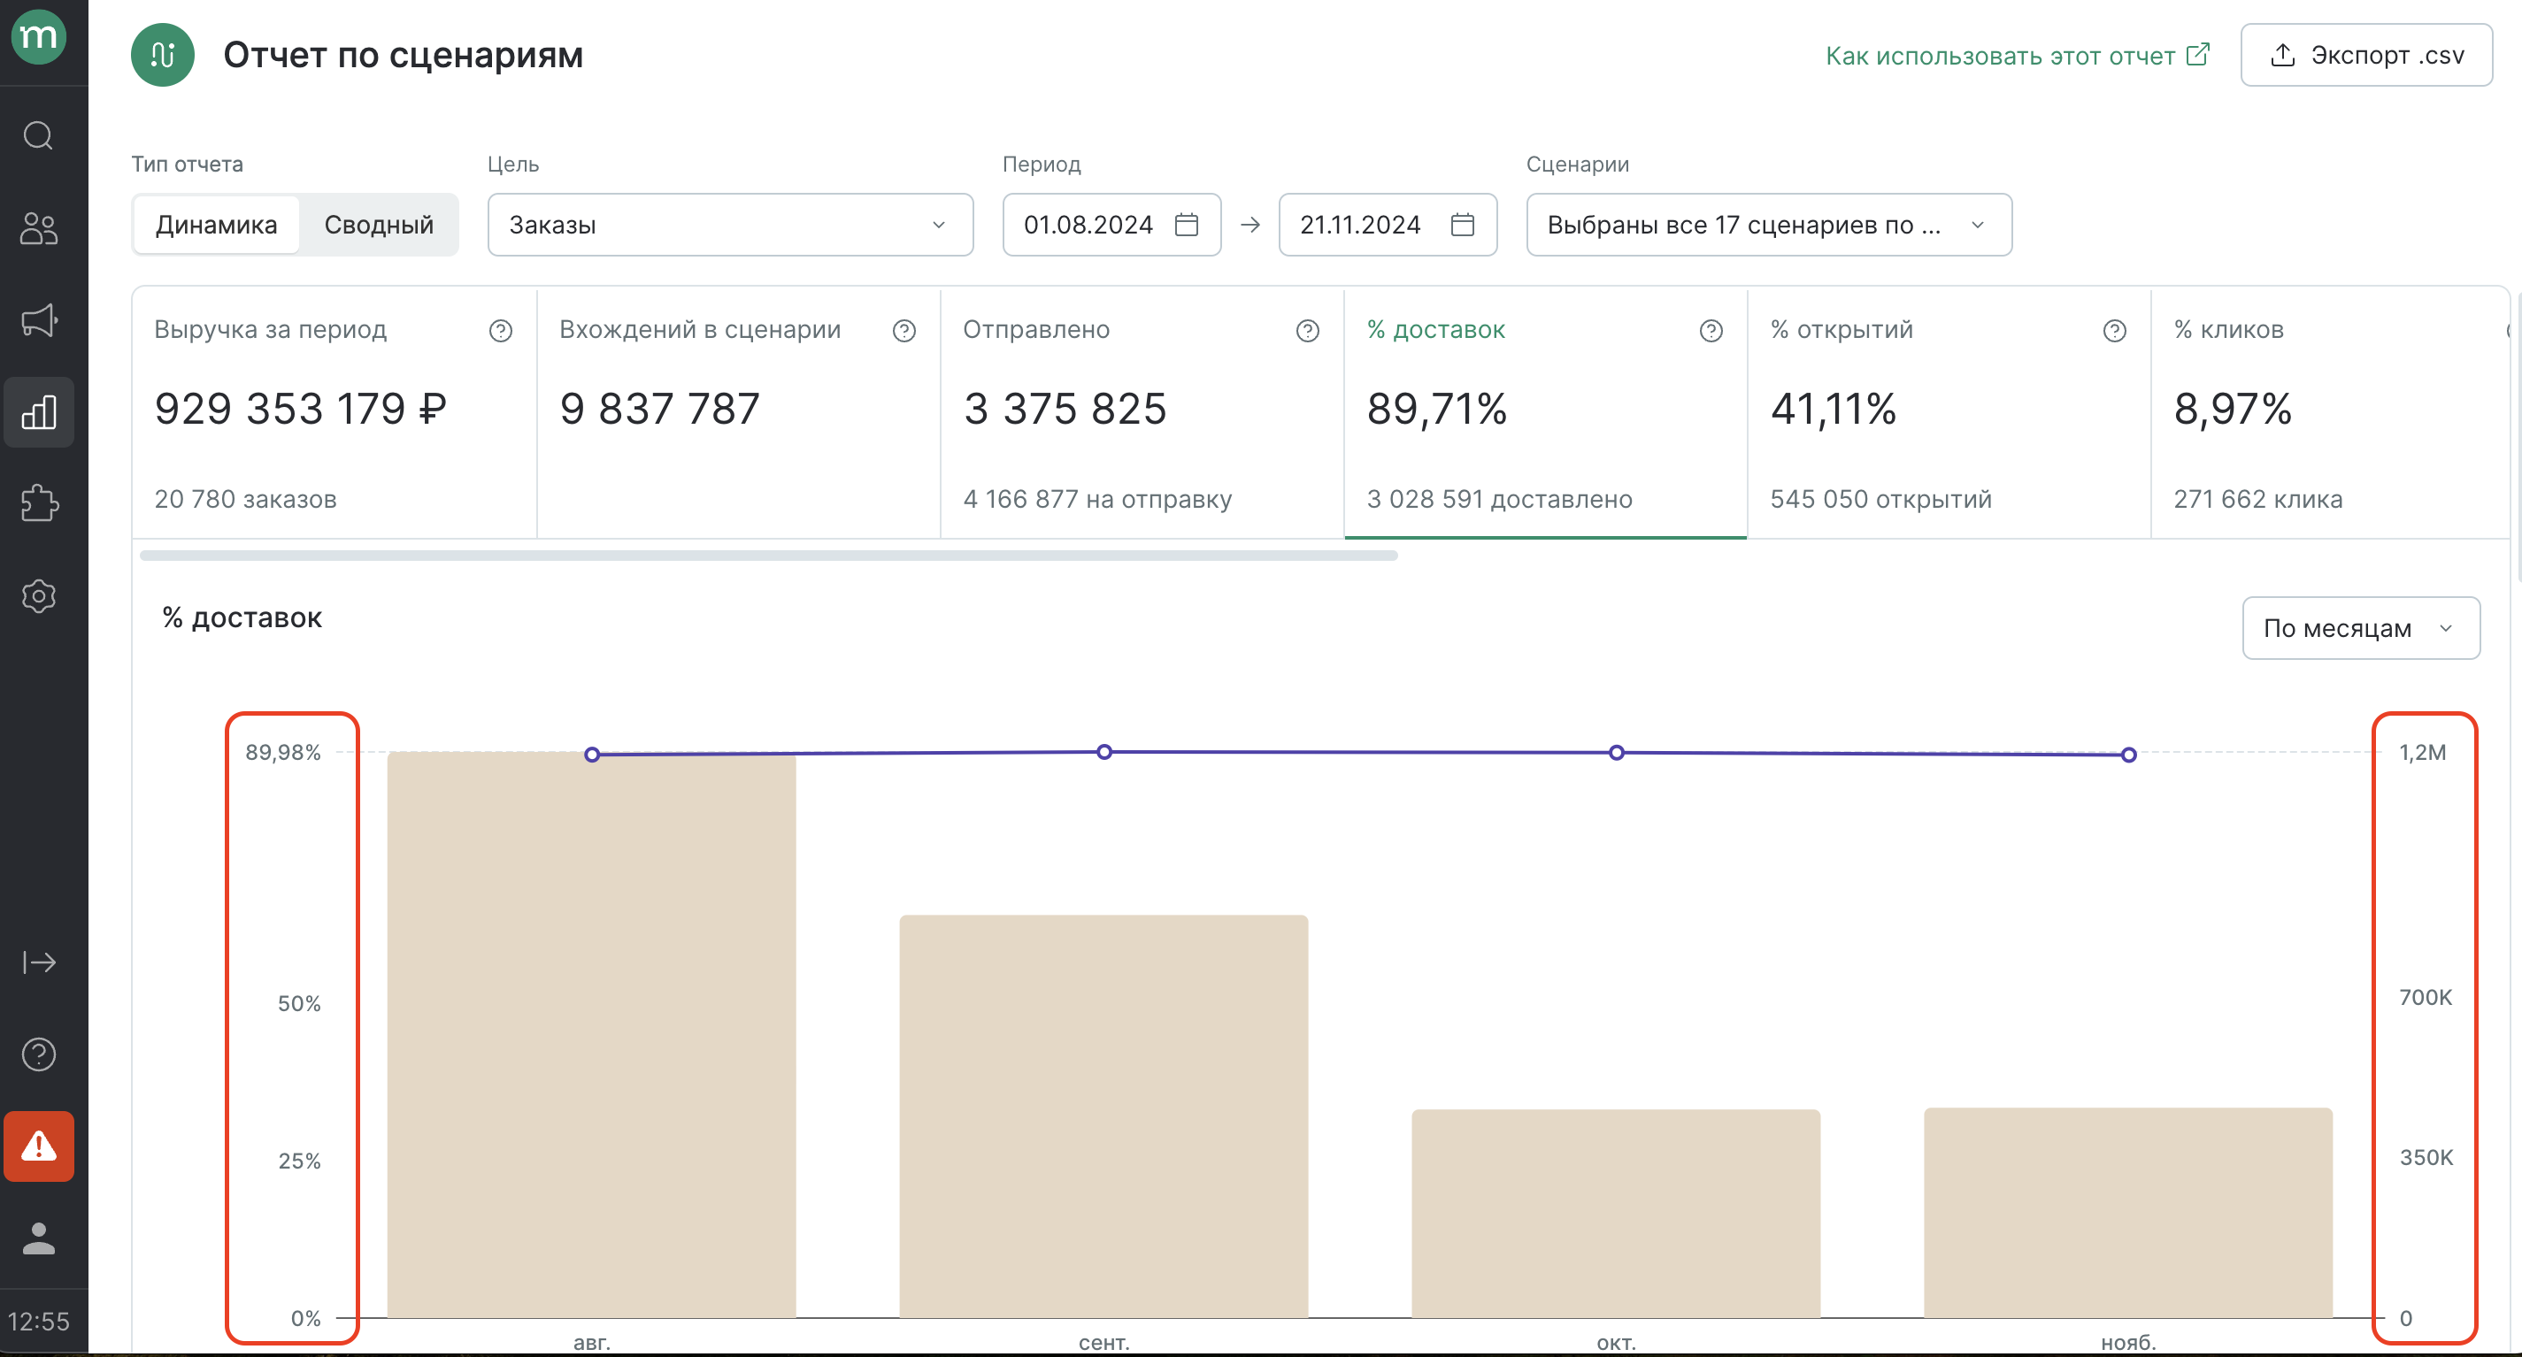Click the 3 028 591 доставлено text
The height and width of the screenshot is (1357, 2522).
pyautogui.click(x=1499, y=499)
